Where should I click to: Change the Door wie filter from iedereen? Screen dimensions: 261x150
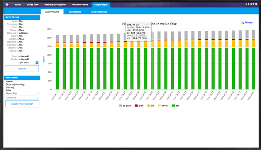click(x=24, y=33)
